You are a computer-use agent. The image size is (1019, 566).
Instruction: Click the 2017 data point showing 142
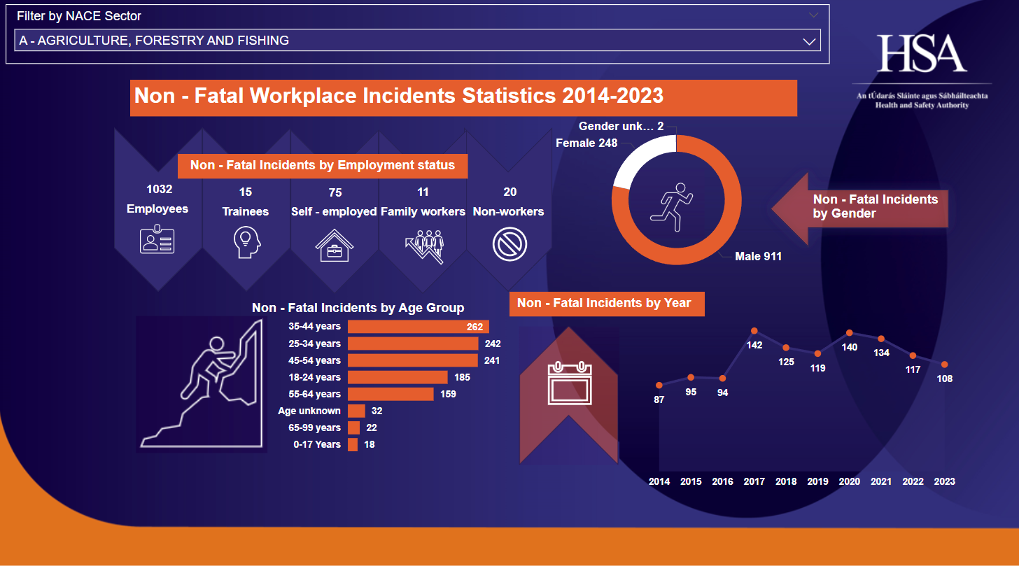point(754,331)
